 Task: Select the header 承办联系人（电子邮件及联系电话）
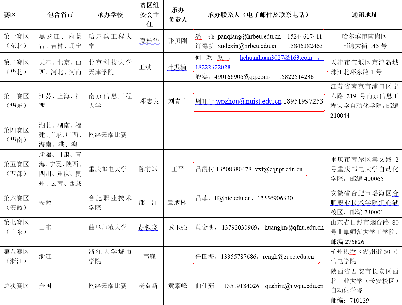click(x=259, y=15)
